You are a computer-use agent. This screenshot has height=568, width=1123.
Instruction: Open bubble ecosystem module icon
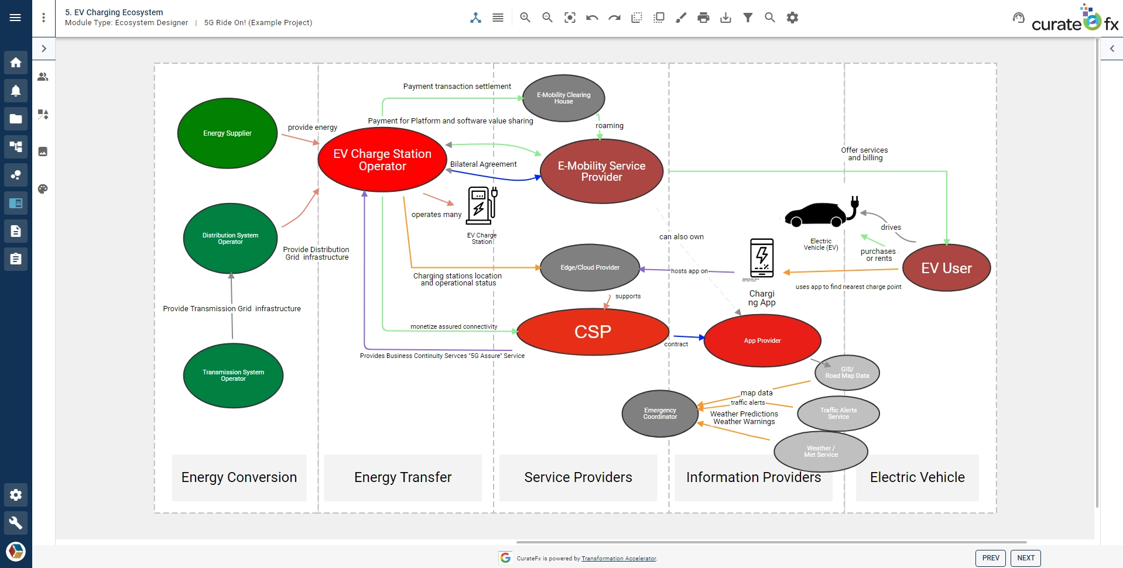point(16,175)
